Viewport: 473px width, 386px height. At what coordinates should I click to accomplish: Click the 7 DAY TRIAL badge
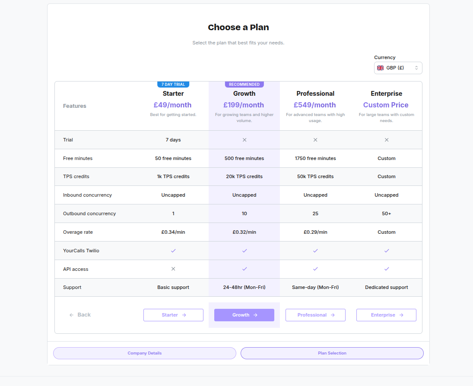[173, 84]
